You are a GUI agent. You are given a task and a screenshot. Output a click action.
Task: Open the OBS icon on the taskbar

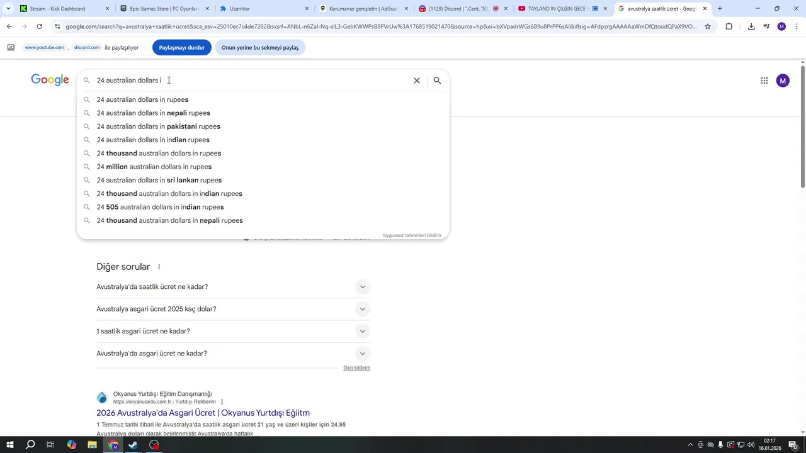click(x=154, y=445)
